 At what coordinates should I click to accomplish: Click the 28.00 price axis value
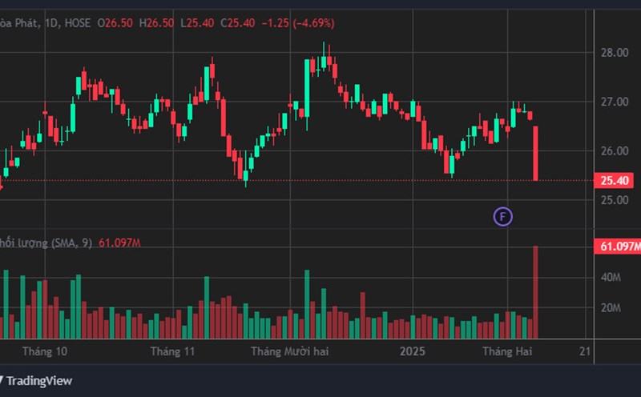pos(615,52)
